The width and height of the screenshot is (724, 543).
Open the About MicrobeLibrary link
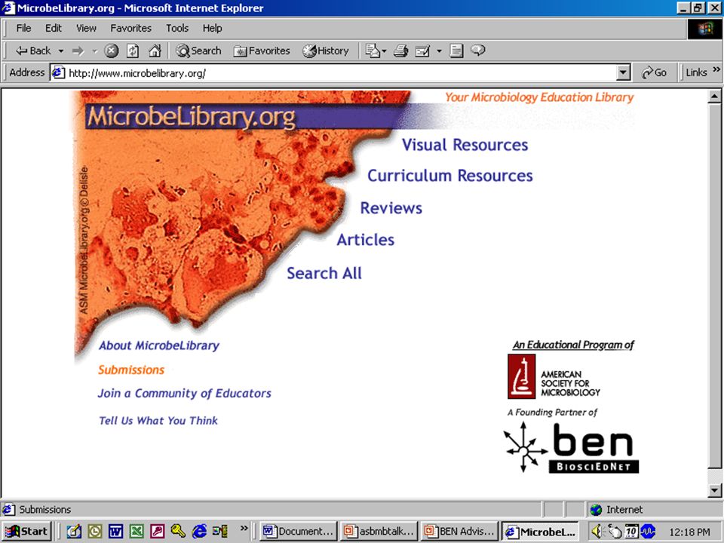point(159,346)
